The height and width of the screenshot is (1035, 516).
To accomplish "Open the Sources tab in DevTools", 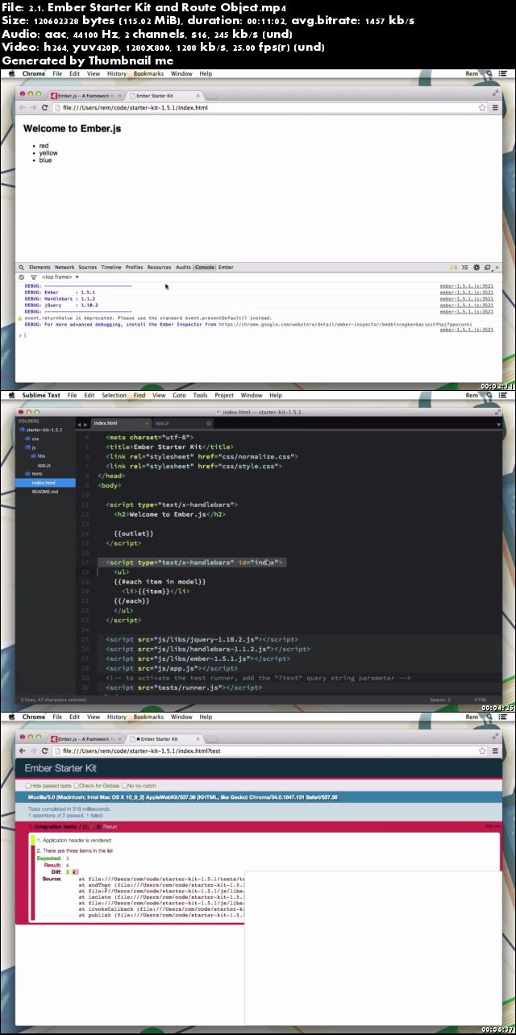I will click(88, 267).
